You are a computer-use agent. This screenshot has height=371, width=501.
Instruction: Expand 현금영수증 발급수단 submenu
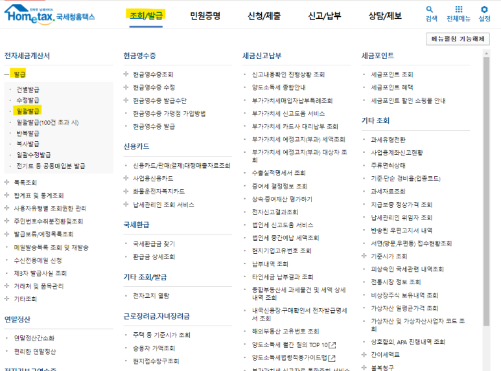126,100
